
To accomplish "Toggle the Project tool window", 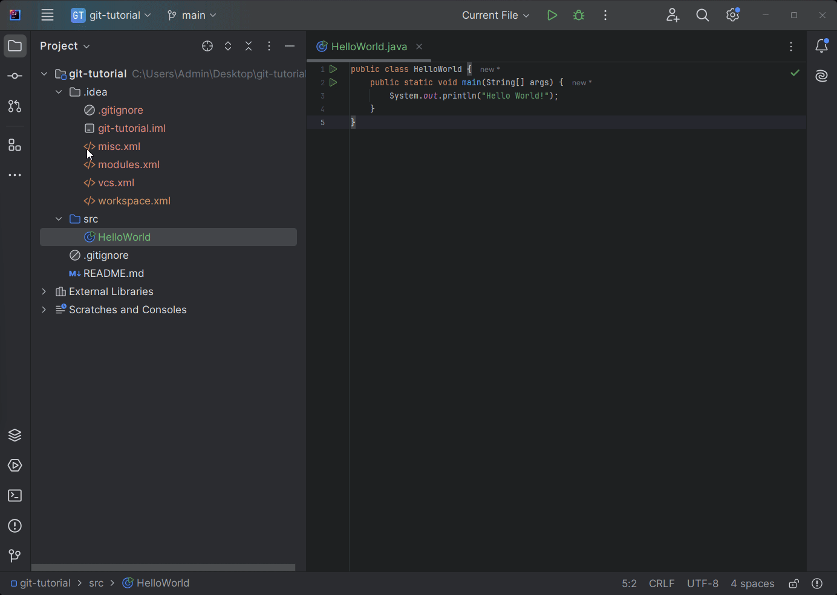I will tap(15, 46).
